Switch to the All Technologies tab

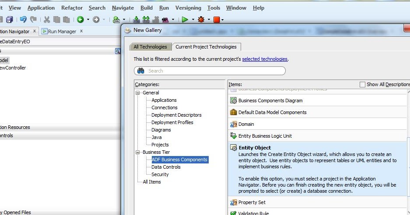coord(151,47)
